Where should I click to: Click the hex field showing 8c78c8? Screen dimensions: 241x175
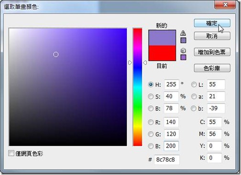(x=167, y=160)
